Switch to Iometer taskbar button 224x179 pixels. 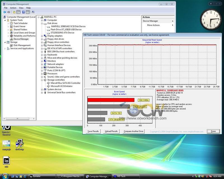(42, 176)
